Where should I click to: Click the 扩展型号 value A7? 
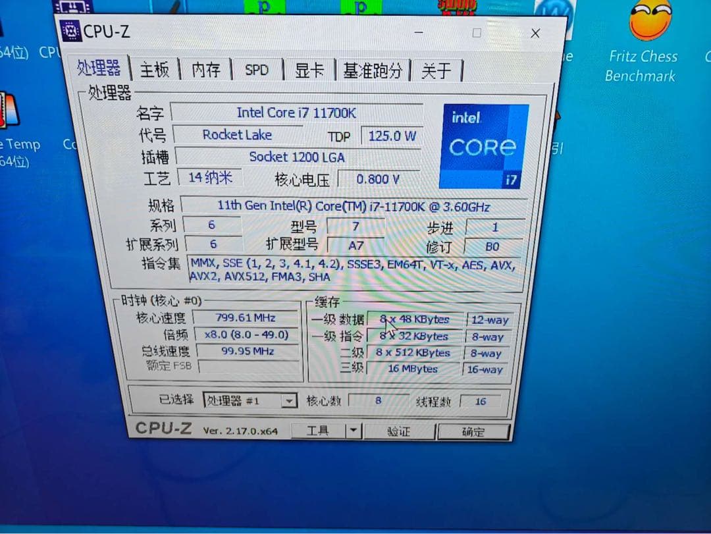356,246
